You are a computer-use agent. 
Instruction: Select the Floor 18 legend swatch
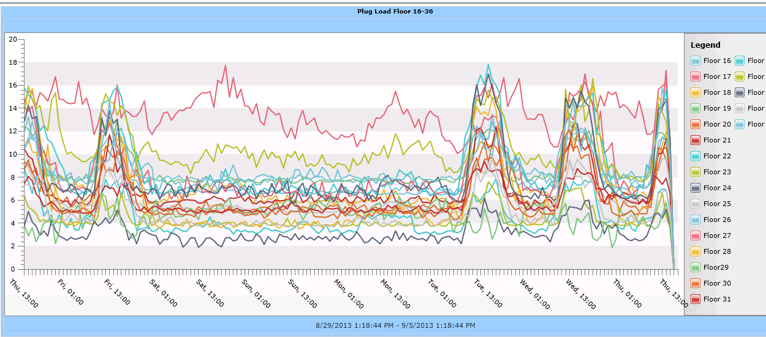coord(696,92)
